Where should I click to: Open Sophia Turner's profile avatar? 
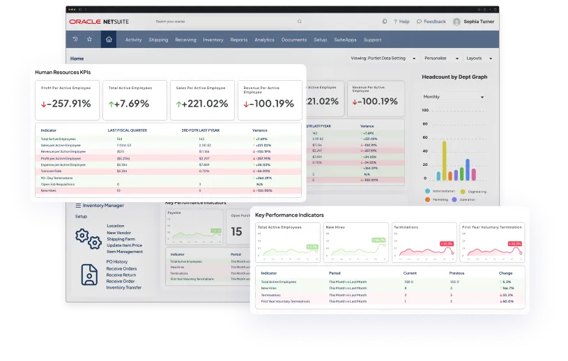457,22
